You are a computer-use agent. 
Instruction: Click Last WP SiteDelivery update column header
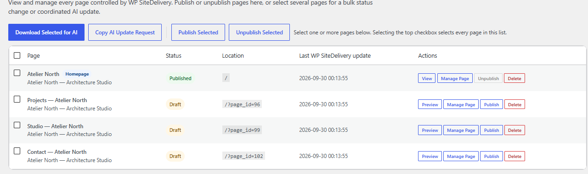[x=335, y=56]
